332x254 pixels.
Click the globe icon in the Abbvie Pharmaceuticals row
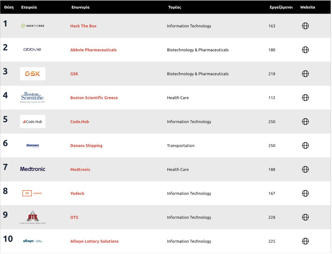click(305, 50)
